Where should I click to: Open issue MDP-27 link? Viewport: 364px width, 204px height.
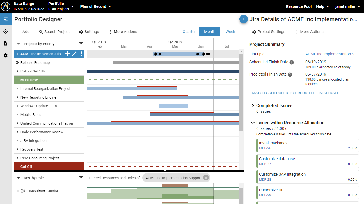pos(265,164)
